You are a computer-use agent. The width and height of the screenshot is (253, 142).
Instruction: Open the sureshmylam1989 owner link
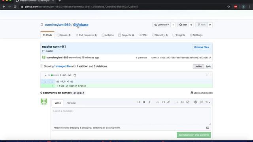coord(57,24)
